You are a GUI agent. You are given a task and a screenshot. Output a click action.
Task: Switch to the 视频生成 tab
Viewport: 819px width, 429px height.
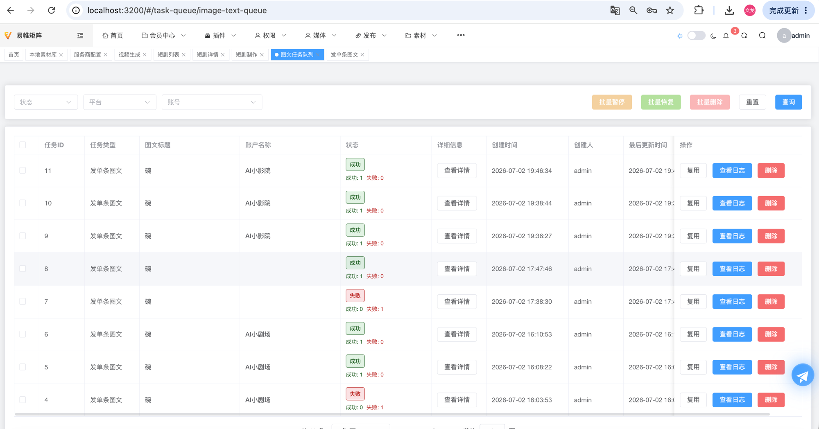tap(129, 54)
